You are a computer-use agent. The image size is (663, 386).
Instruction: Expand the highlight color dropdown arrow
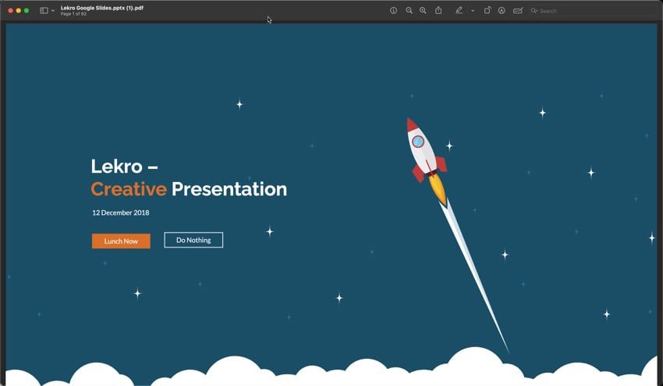[473, 11]
